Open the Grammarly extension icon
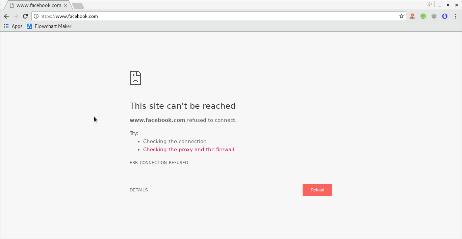 click(423, 16)
